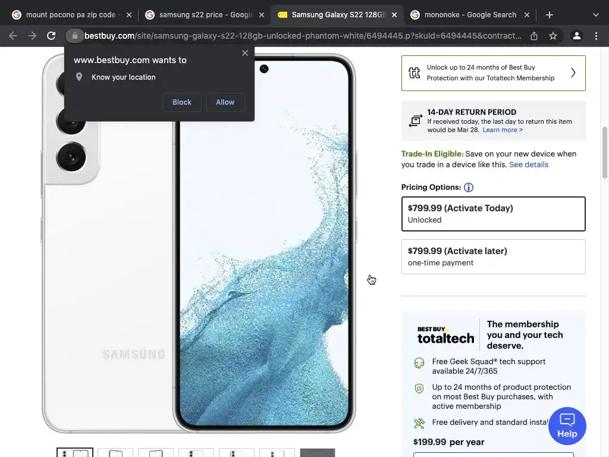This screenshot has width=609, height=457.
Task: Go back to previous page
Action: pyautogui.click(x=13, y=36)
